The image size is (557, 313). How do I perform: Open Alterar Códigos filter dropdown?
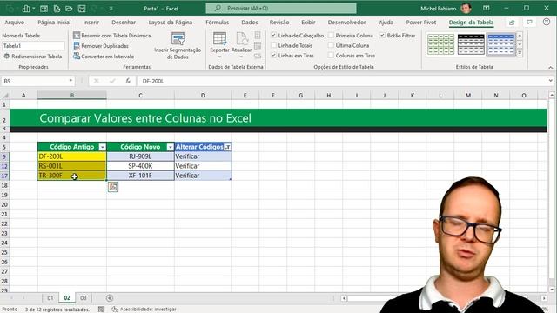pyautogui.click(x=227, y=147)
